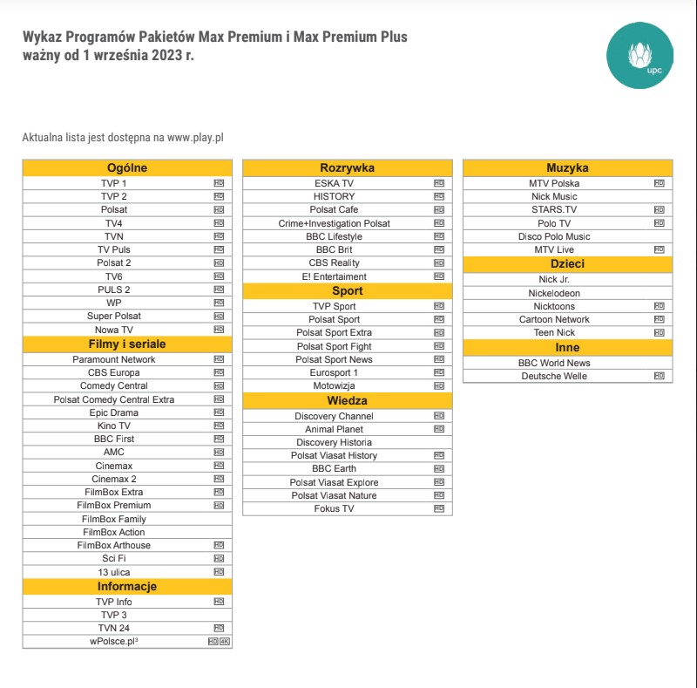Select the Discovery Historia row
Screen dimensions: 697x688
tap(348, 442)
